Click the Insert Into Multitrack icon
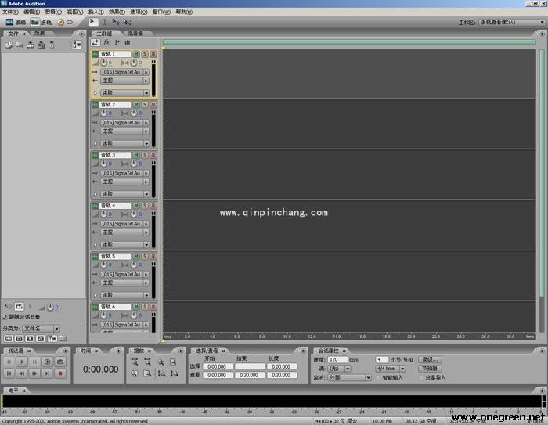548x425 pixels. coord(31,45)
